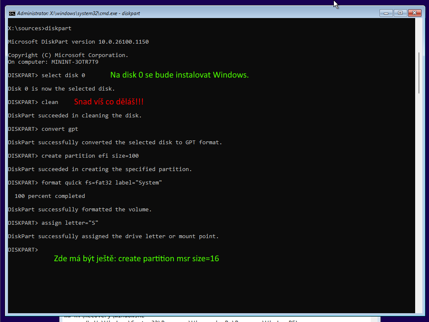Click 'format quick fs=fat32 label="System"' command
The height and width of the screenshot is (322, 429).
(101, 182)
